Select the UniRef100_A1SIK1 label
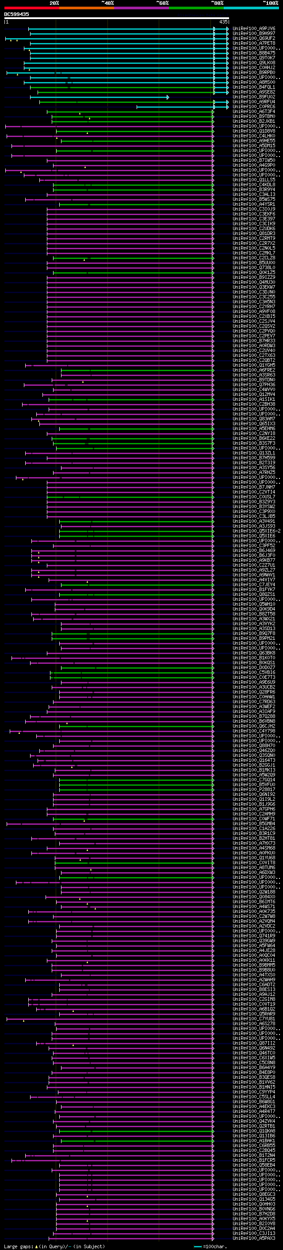Screen dimensions: 283x1250 point(253,400)
